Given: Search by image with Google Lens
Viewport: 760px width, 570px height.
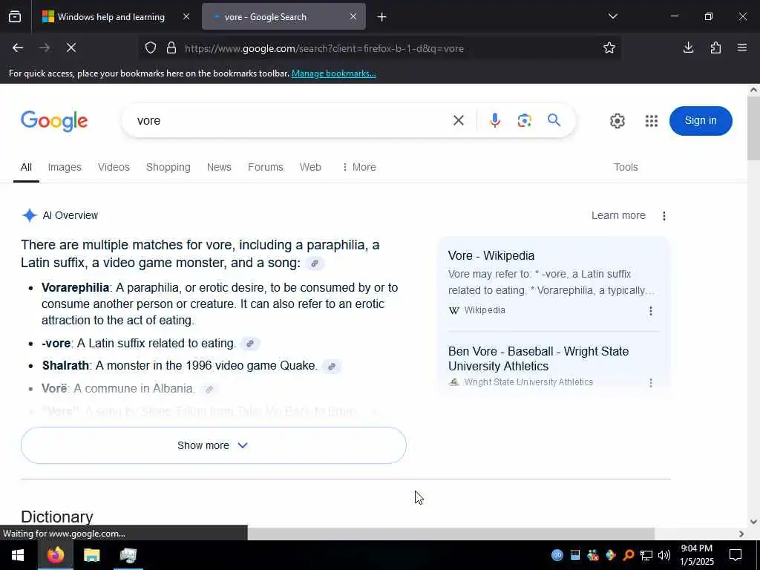Looking at the screenshot, I should (x=525, y=120).
